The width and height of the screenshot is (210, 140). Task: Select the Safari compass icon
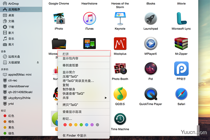tap(181, 94)
